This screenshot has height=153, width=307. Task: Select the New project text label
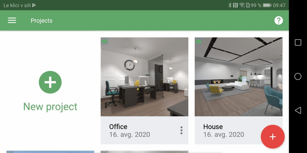[50, 107]
